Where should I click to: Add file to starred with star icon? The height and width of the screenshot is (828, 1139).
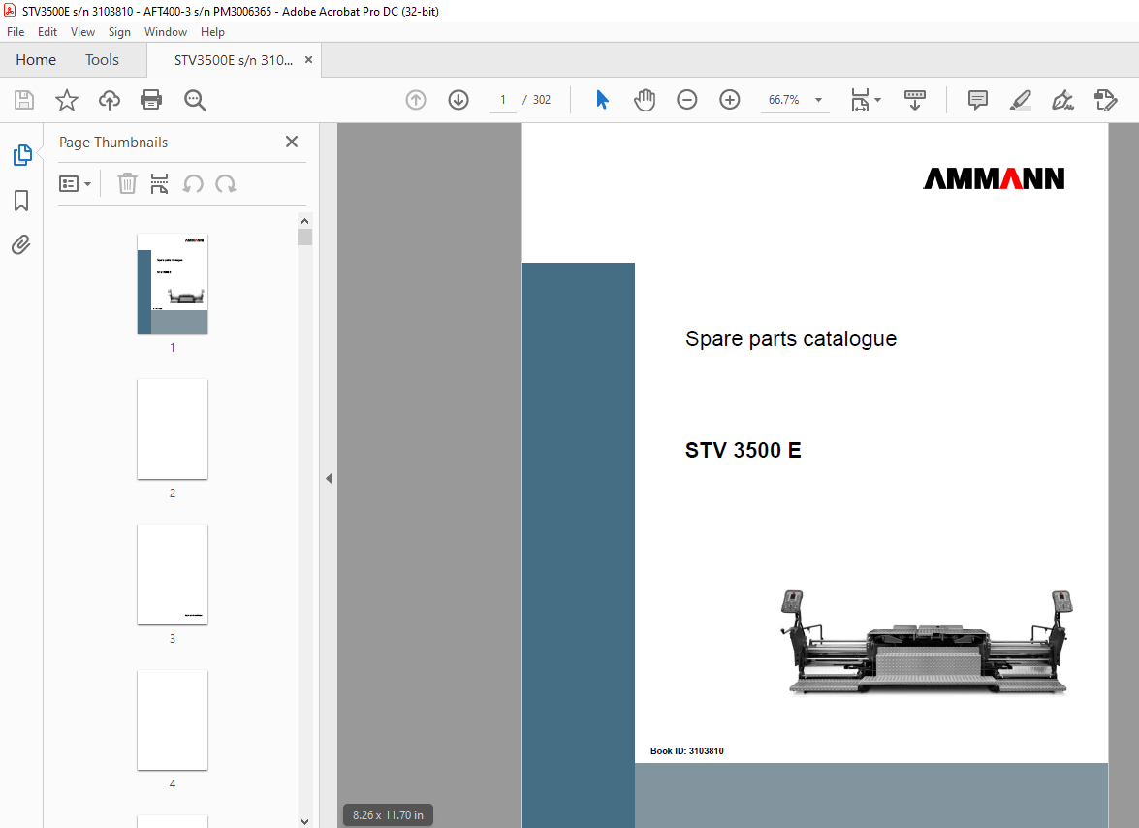coord(67,100)
